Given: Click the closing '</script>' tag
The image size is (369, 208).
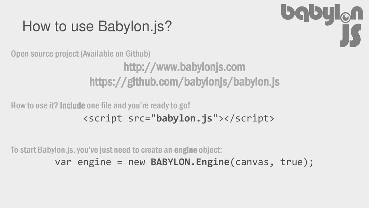Looking at the screenshot, I should [x=249, y=118].
